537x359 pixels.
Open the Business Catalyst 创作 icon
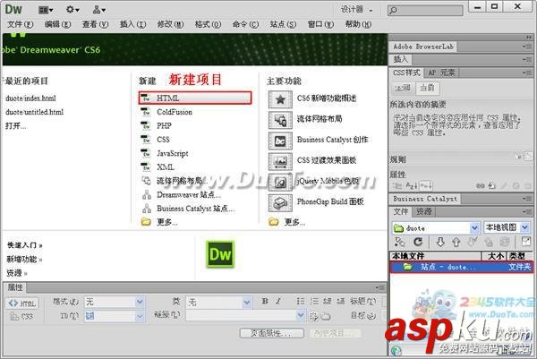pos(280,141)
